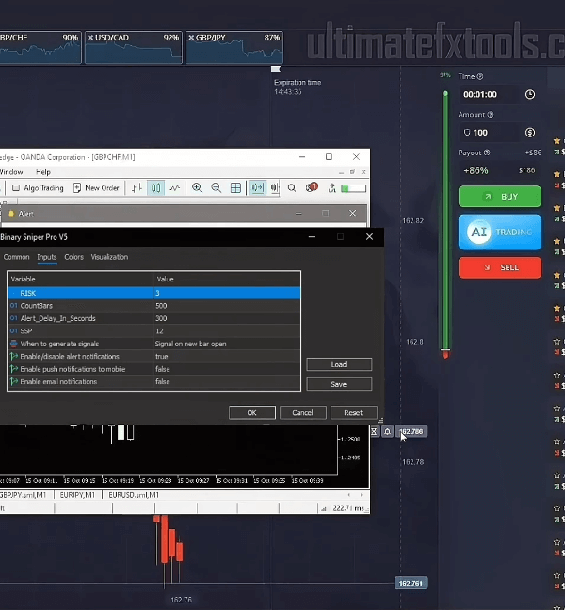Image resolution: width=565 pixels, height=610 pixels.
Task: Click the VPS signal icon in toolbar
Action: click(x=331, y=188)
